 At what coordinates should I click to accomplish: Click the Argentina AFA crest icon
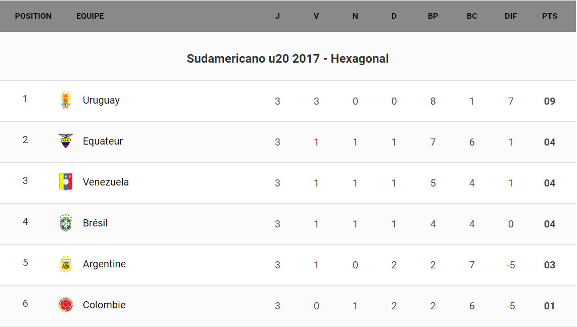click(x=66, y=264)
